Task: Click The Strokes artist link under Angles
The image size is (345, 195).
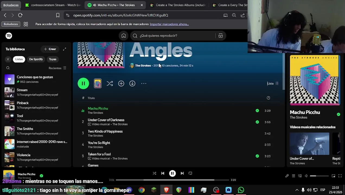Action: coord(143,66)
